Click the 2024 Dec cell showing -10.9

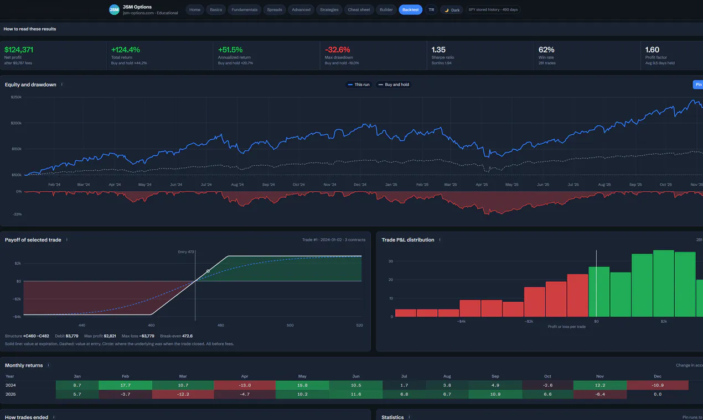tap(658, 385)
